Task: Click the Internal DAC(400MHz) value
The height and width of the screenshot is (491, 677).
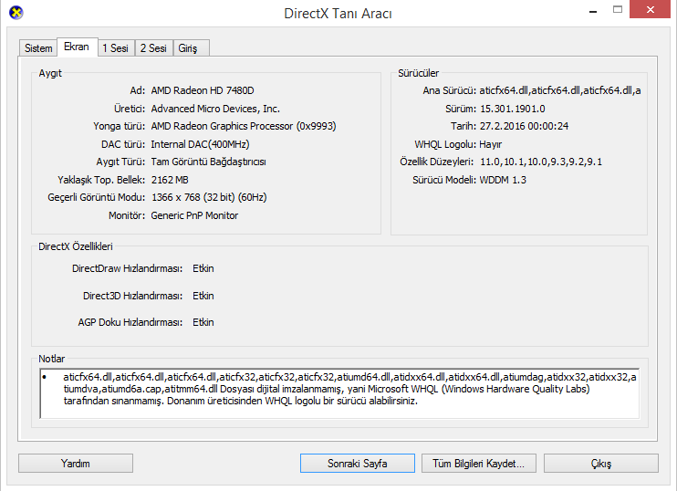Action: point(201,144)
